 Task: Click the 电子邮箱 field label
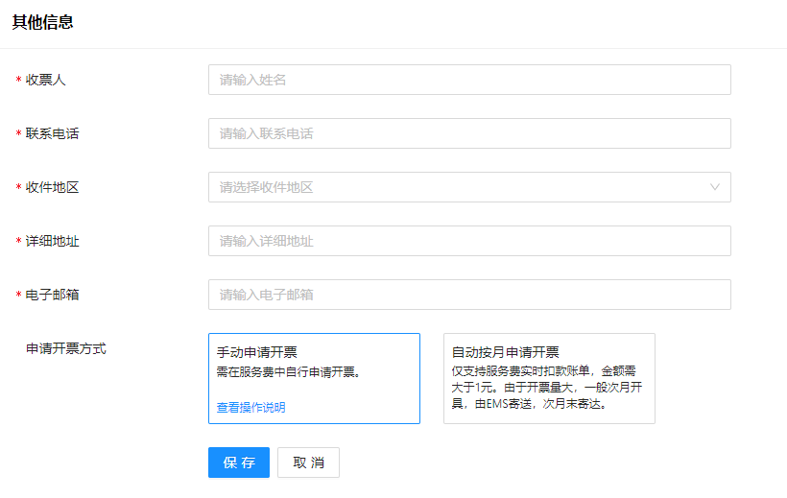(52, 295)
